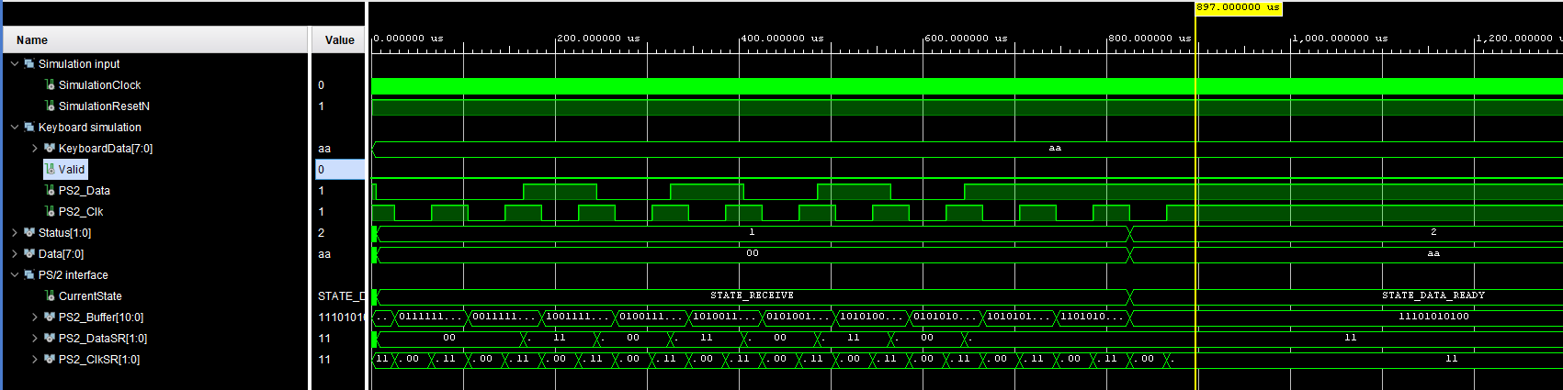Image resolution: width=1563 pixels, height=390 pixels.
Task: Click the PS2_Buffer value 1110101
Action: click(341, 318)
